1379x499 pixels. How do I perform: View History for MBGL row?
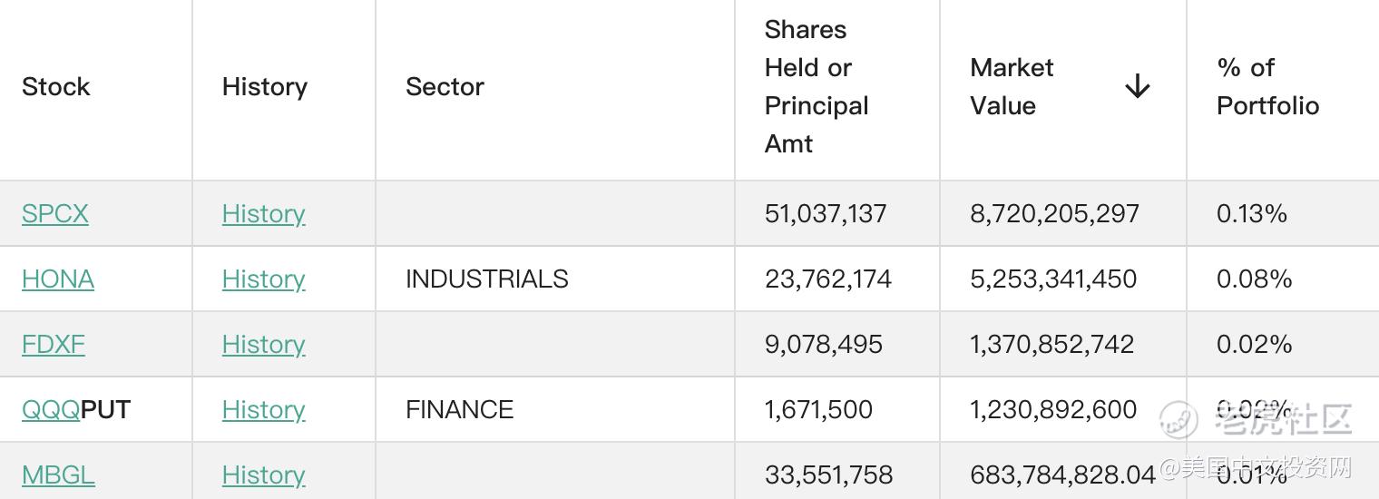click(263, 475)
